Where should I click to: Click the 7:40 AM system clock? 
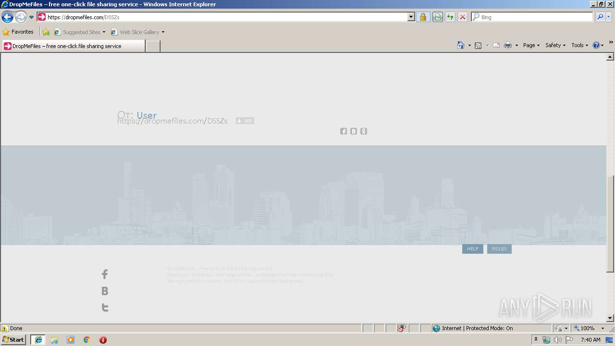tap(590, 340)
